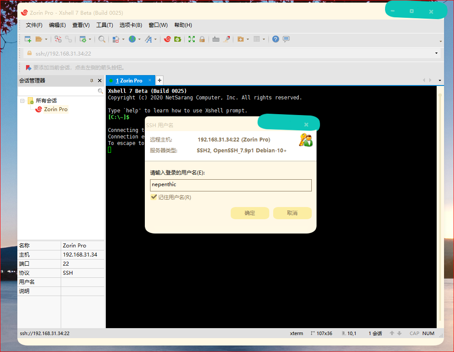Toggle full screen with green arrows icon
This screenshot has height=352, width=454.
(x=192, y=39)
